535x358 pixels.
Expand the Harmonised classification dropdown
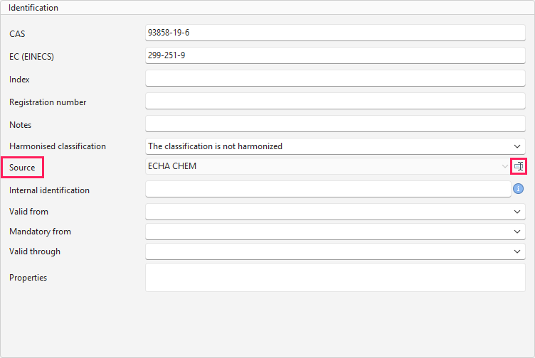click(335, 146)
